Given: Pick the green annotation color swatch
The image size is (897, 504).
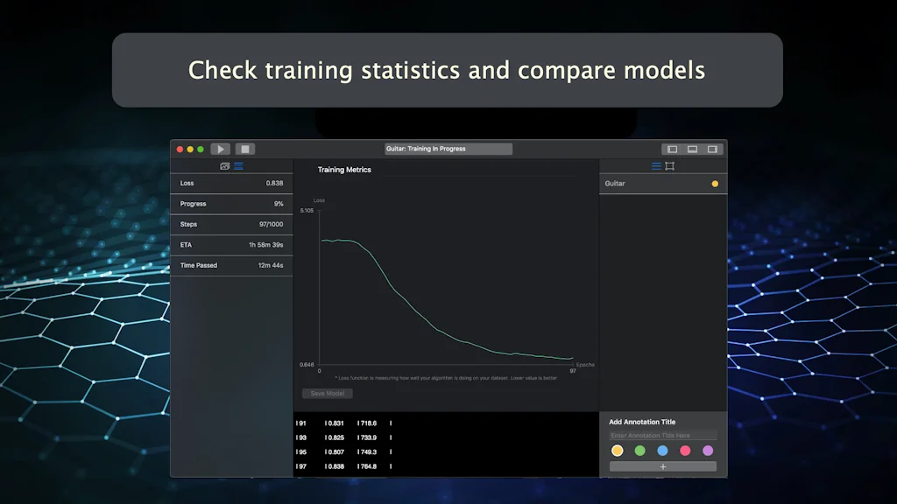Looking at the screenshot, I should click(x=639, y=450).
